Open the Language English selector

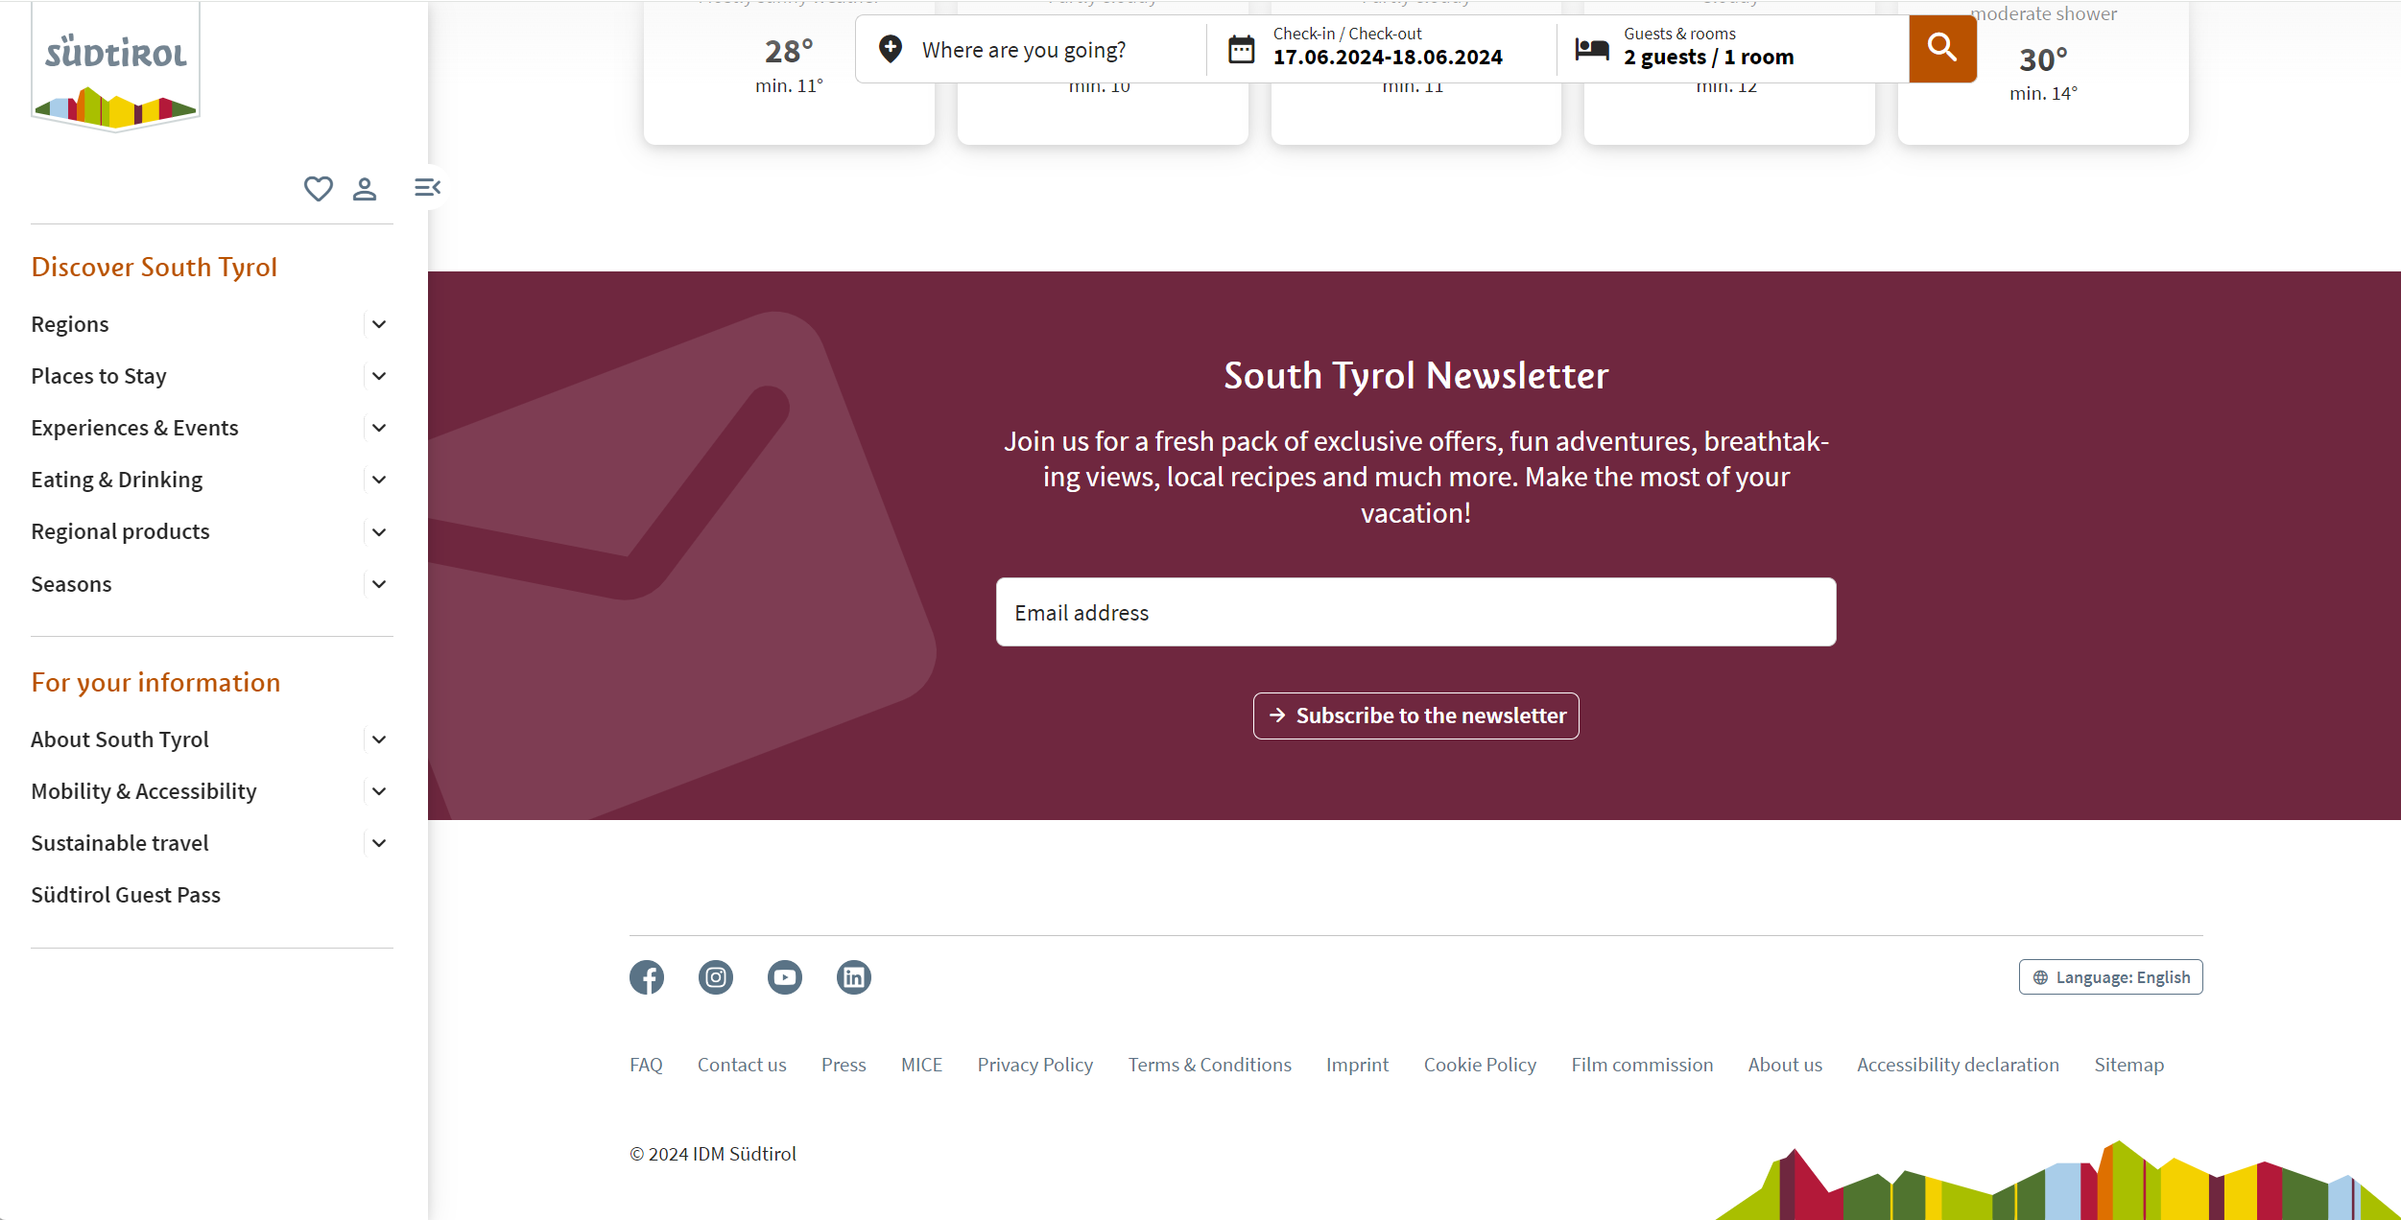(x=2110, y=977)
